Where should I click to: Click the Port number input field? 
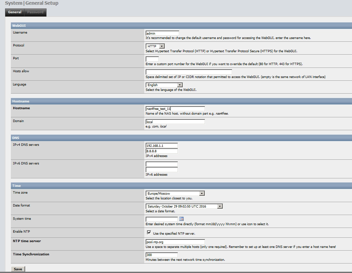pyautogui.click(x=152, y=59)
